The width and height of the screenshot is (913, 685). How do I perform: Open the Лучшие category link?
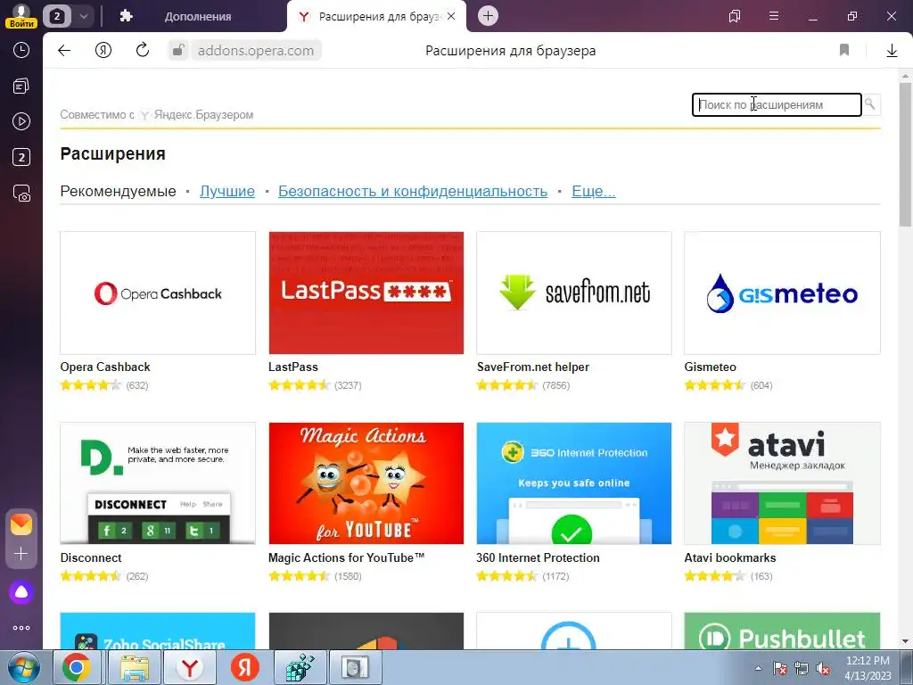point(227,191)
